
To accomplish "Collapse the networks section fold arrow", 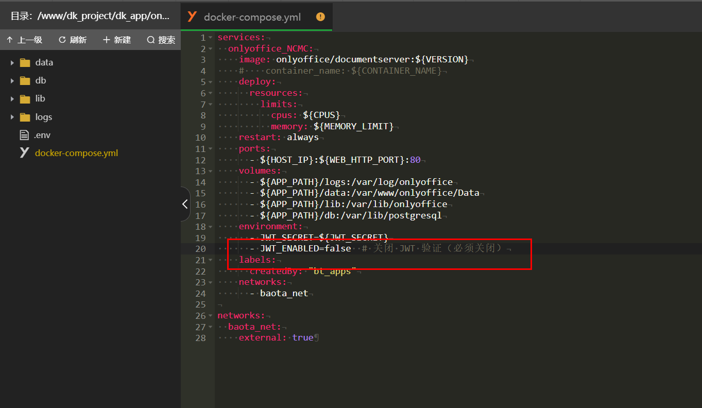I will (210, 315).
